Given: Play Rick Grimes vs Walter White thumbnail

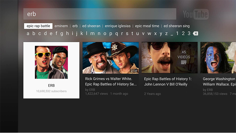Looking at the screenshot, I should (111, 58).
